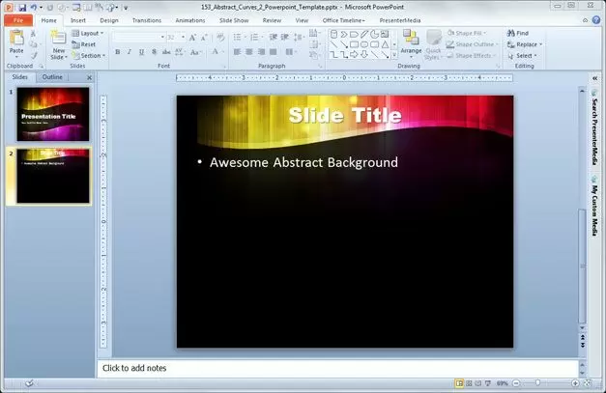The image size is (606, 393).
Task: Select the Presentation Title slide thumbnail
Action: coord(52,114)
